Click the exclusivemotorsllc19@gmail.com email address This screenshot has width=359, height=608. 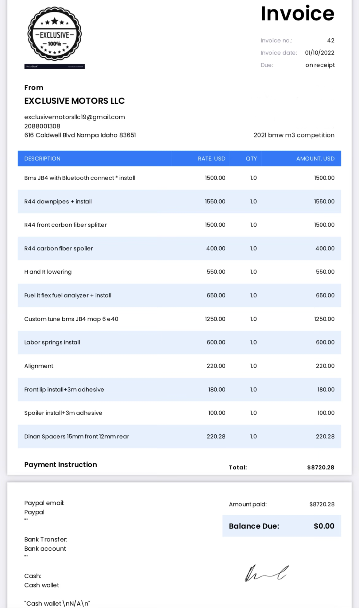(x=75, y=117)
